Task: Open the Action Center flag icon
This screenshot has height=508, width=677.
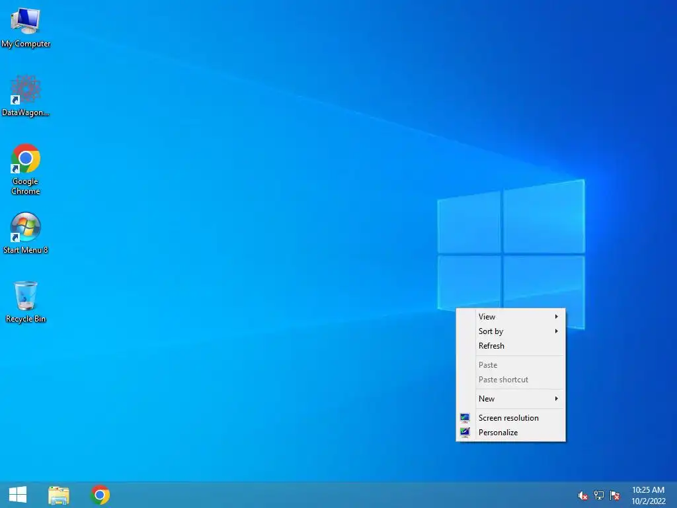Action: [615, 495]
